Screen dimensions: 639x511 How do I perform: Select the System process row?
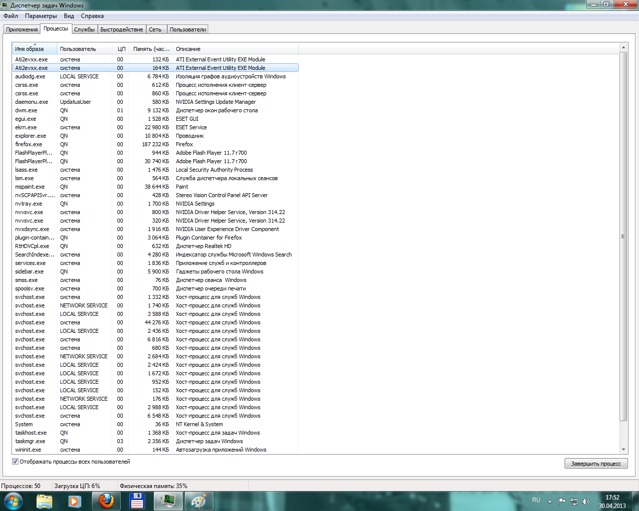[x=155, y=424]
